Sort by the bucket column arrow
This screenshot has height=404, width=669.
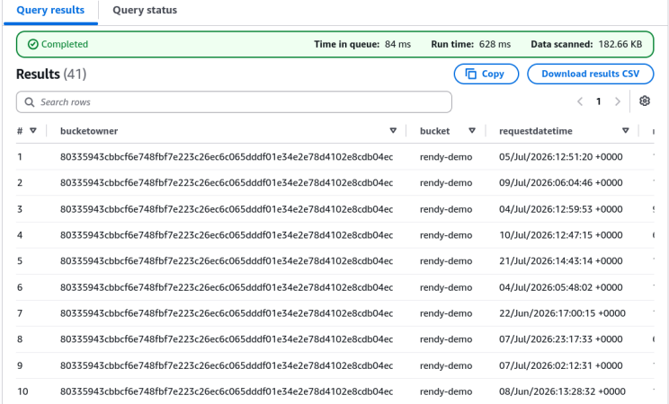(472, 131)
